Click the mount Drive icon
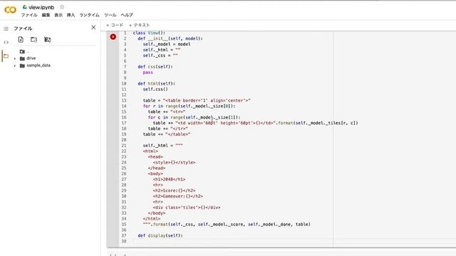456x256 pixels. coord(48,40)
